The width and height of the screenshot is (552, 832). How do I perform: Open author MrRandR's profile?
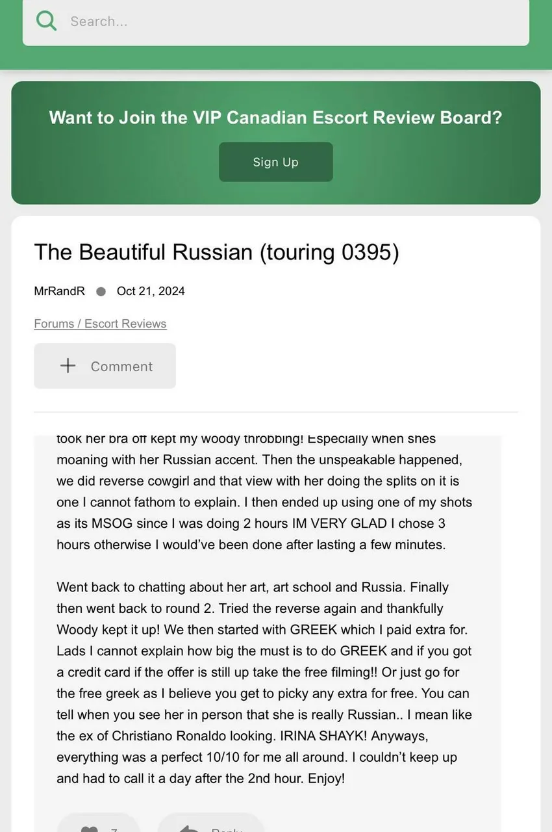pos(59,291)
